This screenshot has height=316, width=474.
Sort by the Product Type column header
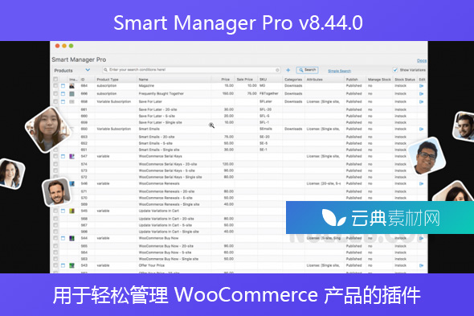108,80
